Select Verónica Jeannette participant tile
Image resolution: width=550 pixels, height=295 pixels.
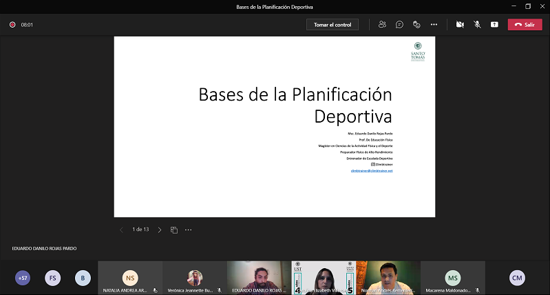click(195, 278)
